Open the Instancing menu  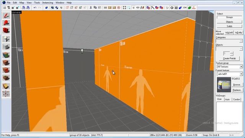click(47, 3)
